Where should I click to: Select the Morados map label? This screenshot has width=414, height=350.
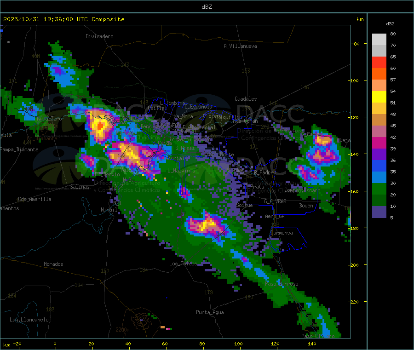[53, 264]
